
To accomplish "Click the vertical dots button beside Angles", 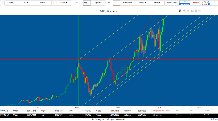I will [53, 3].
